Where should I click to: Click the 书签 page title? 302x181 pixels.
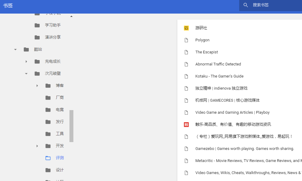click(8, 5)
